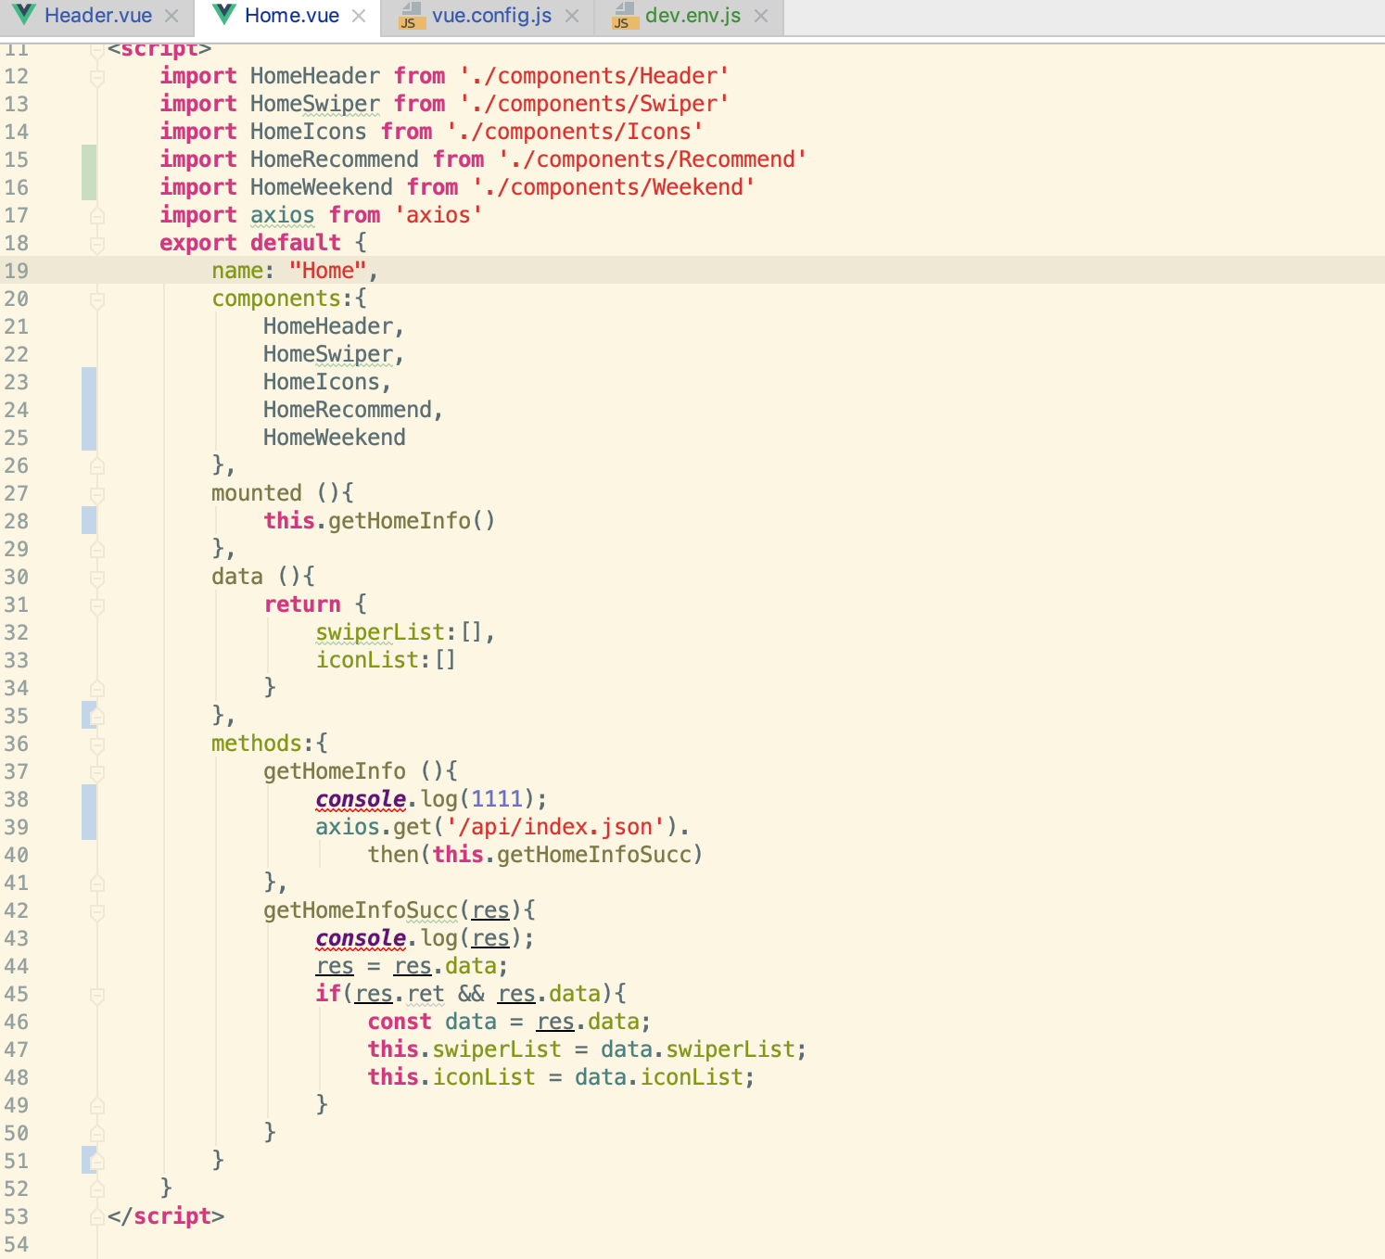Click the Vue icon on Header.vue tab

point(24,15)
